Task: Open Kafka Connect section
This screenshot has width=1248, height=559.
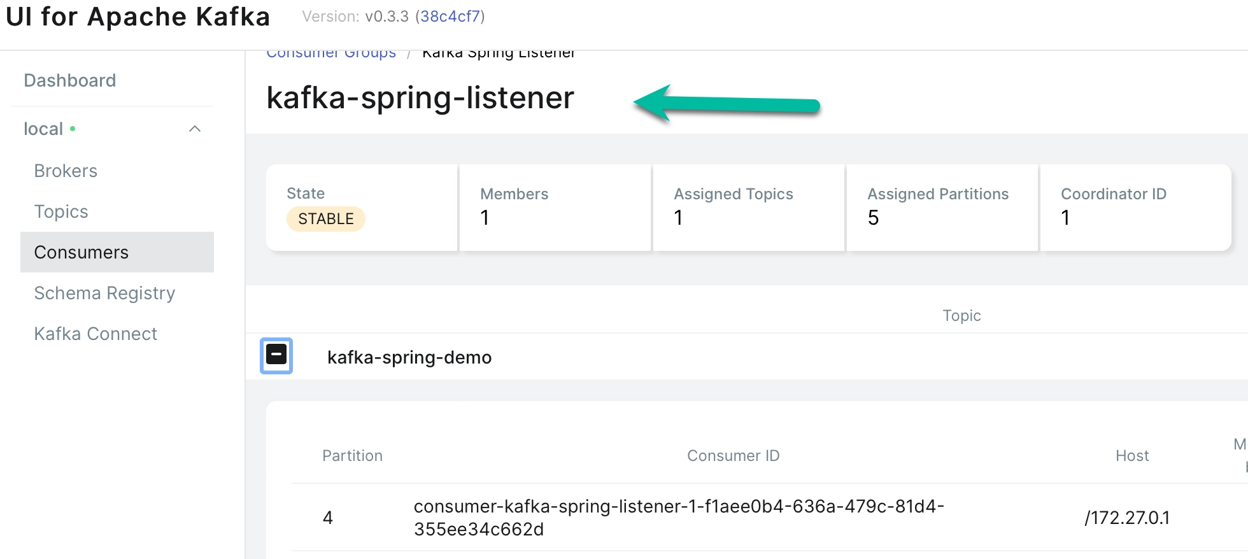Action: pyautogui.click(x=96, y=334)
